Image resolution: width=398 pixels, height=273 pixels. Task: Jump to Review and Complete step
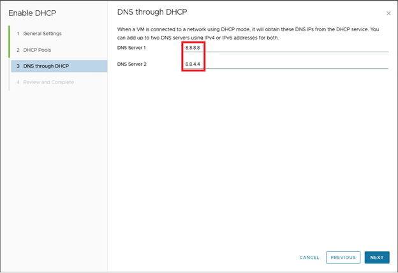point(48,82)
